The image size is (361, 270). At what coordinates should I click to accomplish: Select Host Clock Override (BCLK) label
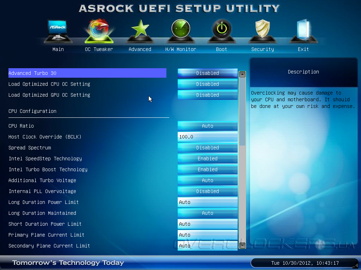tap(45, 137)
